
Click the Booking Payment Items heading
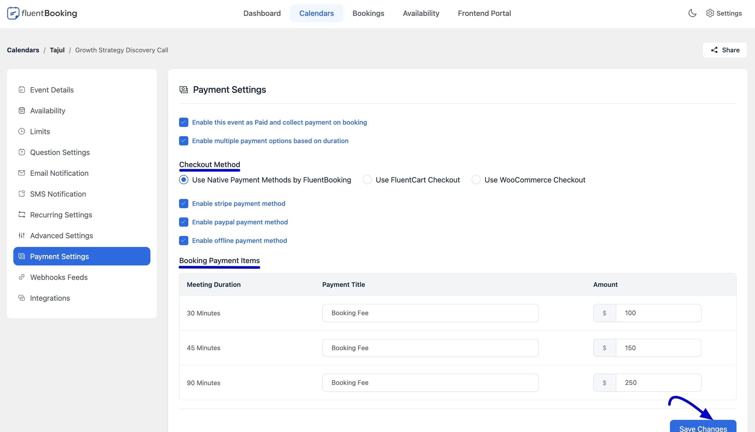point(219,260)
